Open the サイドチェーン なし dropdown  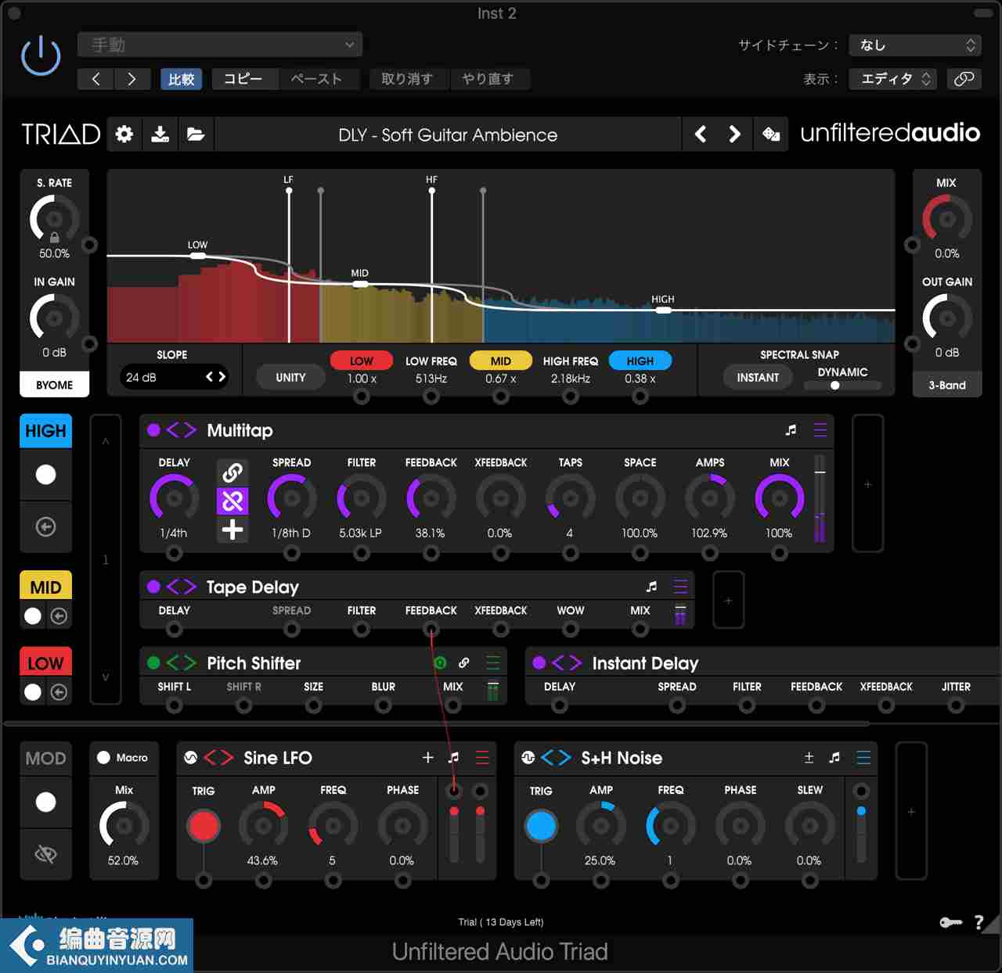point(915,45)
